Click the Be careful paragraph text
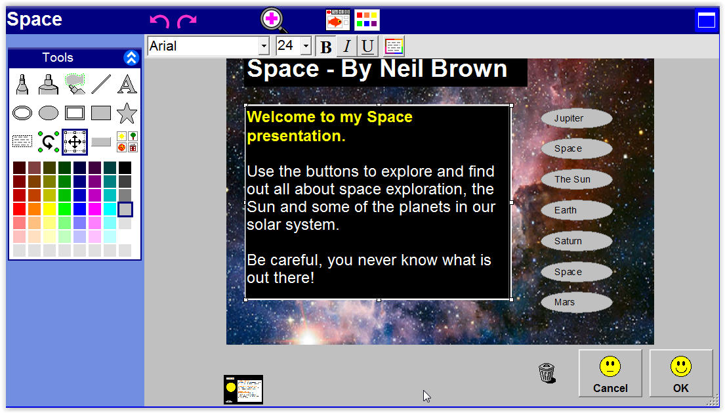This screenshot has width=725, height=413. coord(369,269)
